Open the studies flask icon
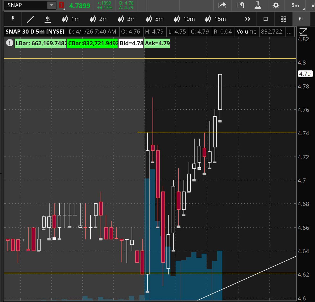The image size is (315, 302). (x=258, y=5)
